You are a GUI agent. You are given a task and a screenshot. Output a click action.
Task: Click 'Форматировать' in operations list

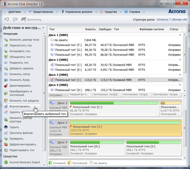[x=20, y=106]
